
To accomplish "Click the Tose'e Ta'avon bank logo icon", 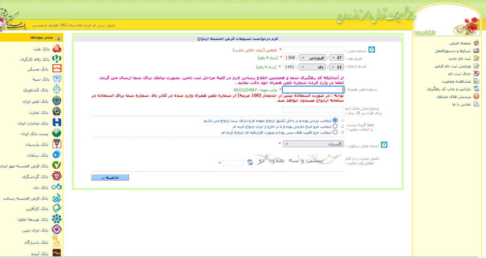I will [x=57, y=219].
